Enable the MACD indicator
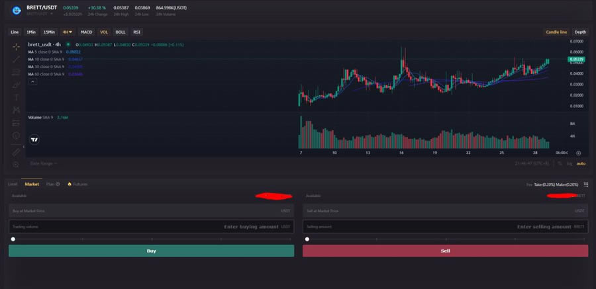Image resolution: width=596 pixels, height=289 pixels. tap(86, 32)
